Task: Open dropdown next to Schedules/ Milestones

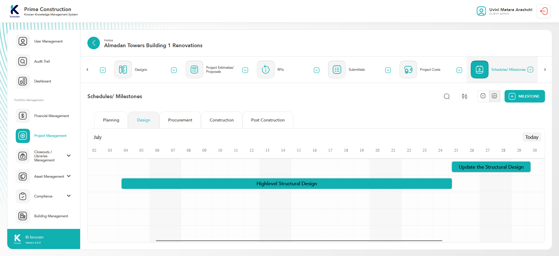Action: pyautogui.click(x=530, y=70)
